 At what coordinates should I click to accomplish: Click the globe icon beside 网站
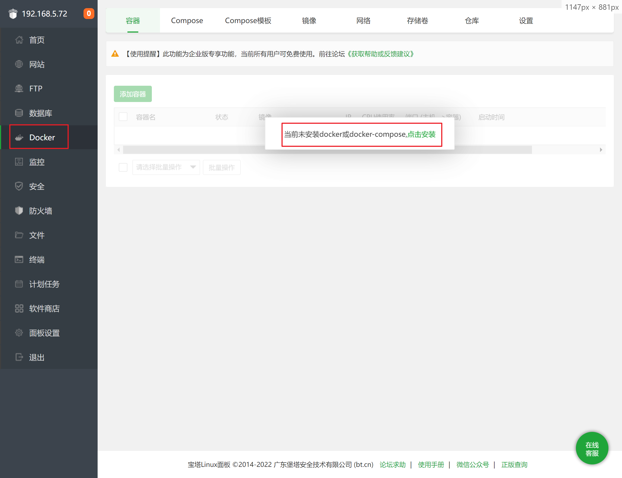(19, 64)
